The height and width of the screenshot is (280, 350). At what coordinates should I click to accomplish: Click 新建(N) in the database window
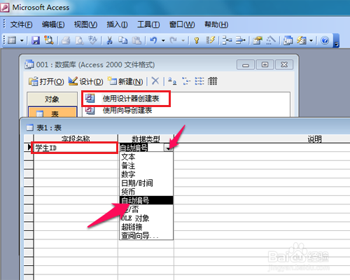pyautogui.click(x=125, y=81)
